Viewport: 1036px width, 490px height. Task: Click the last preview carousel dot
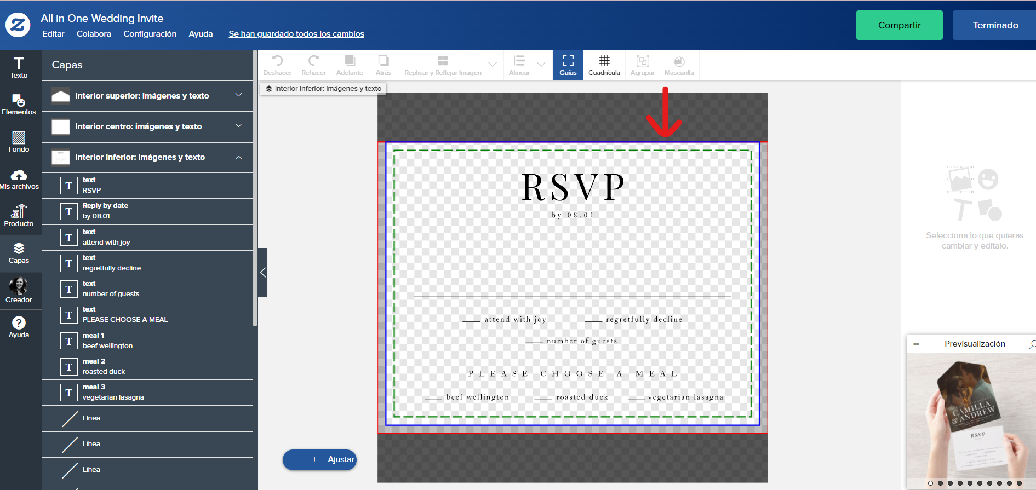pos(1019,483)
